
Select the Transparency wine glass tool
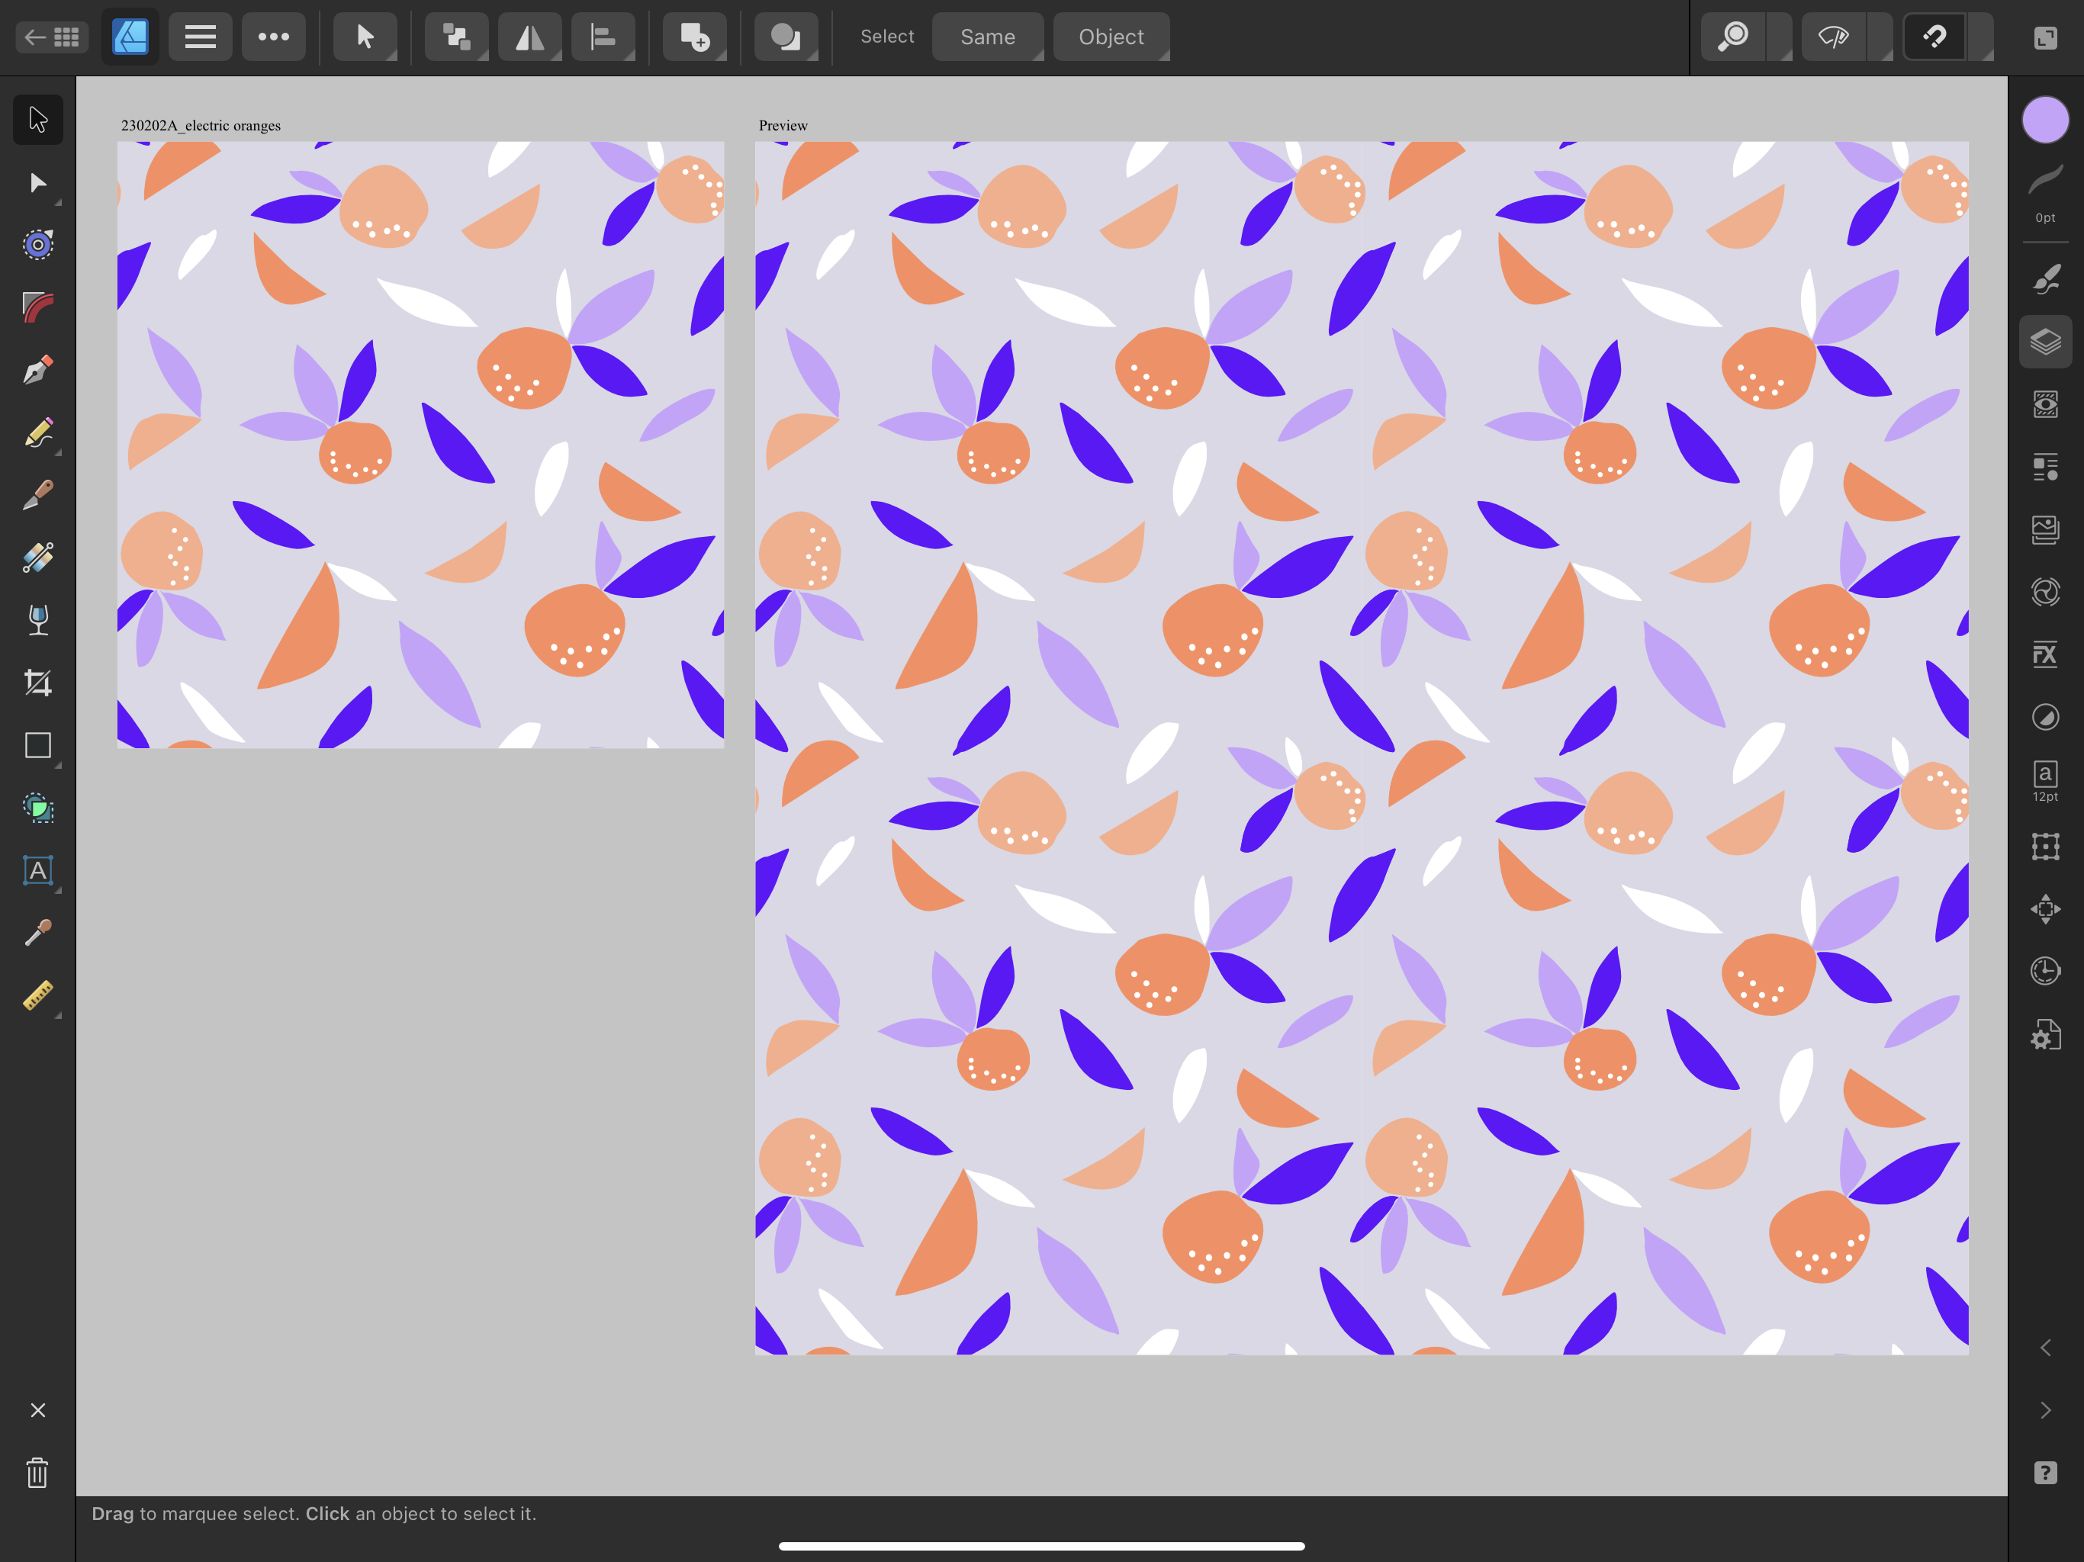pyautogui.click(x=37, y=620)
